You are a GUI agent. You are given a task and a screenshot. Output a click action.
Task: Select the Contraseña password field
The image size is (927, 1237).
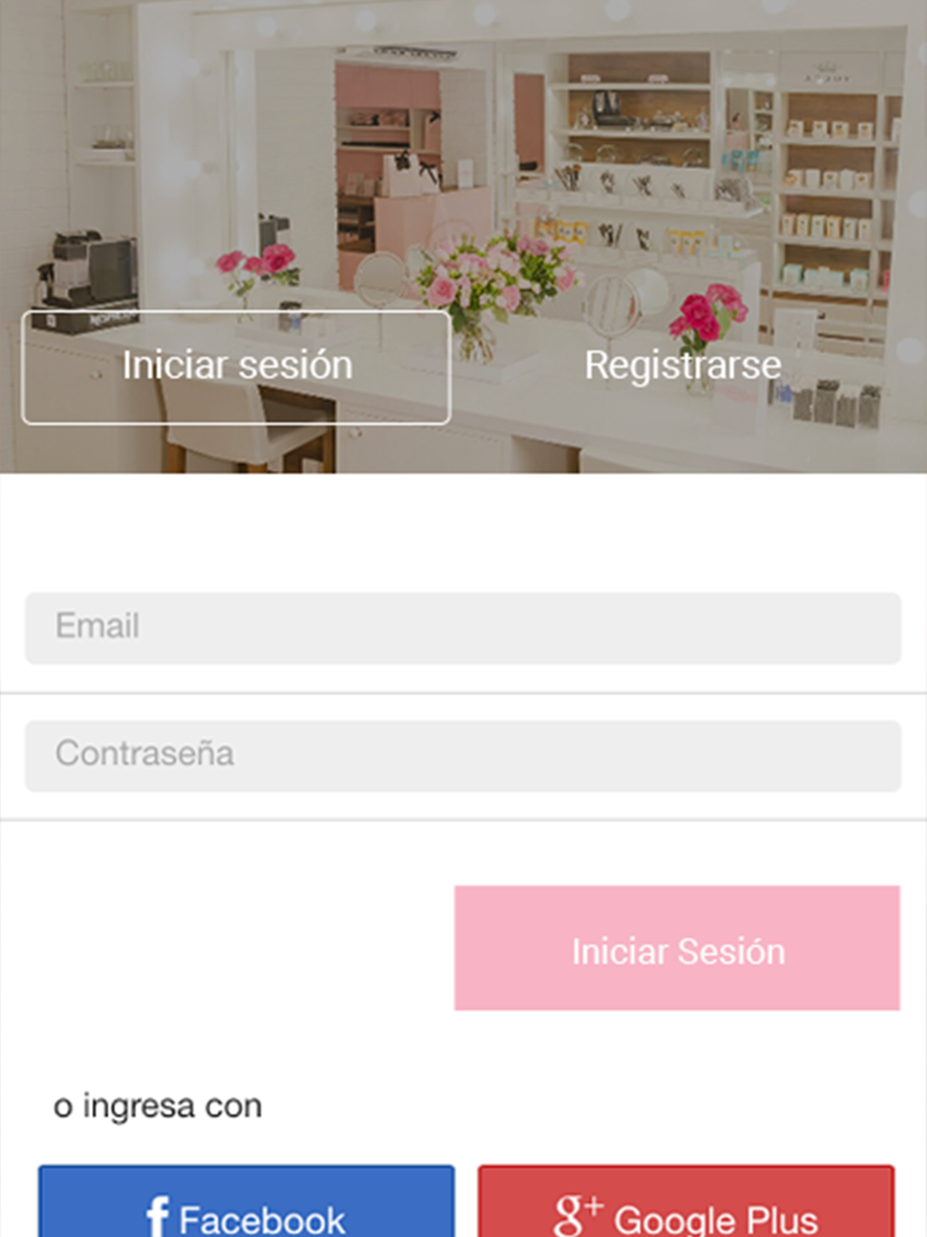click(x=463, y=757)
